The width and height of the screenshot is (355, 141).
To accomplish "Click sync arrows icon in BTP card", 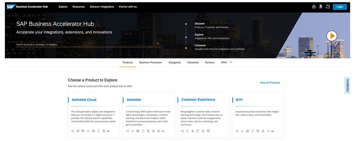I will [x=252, y=131].
